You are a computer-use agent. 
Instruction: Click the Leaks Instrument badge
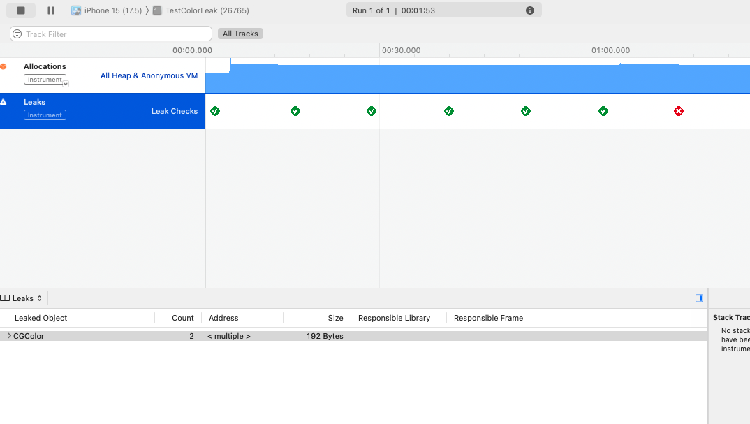(45, 115)
